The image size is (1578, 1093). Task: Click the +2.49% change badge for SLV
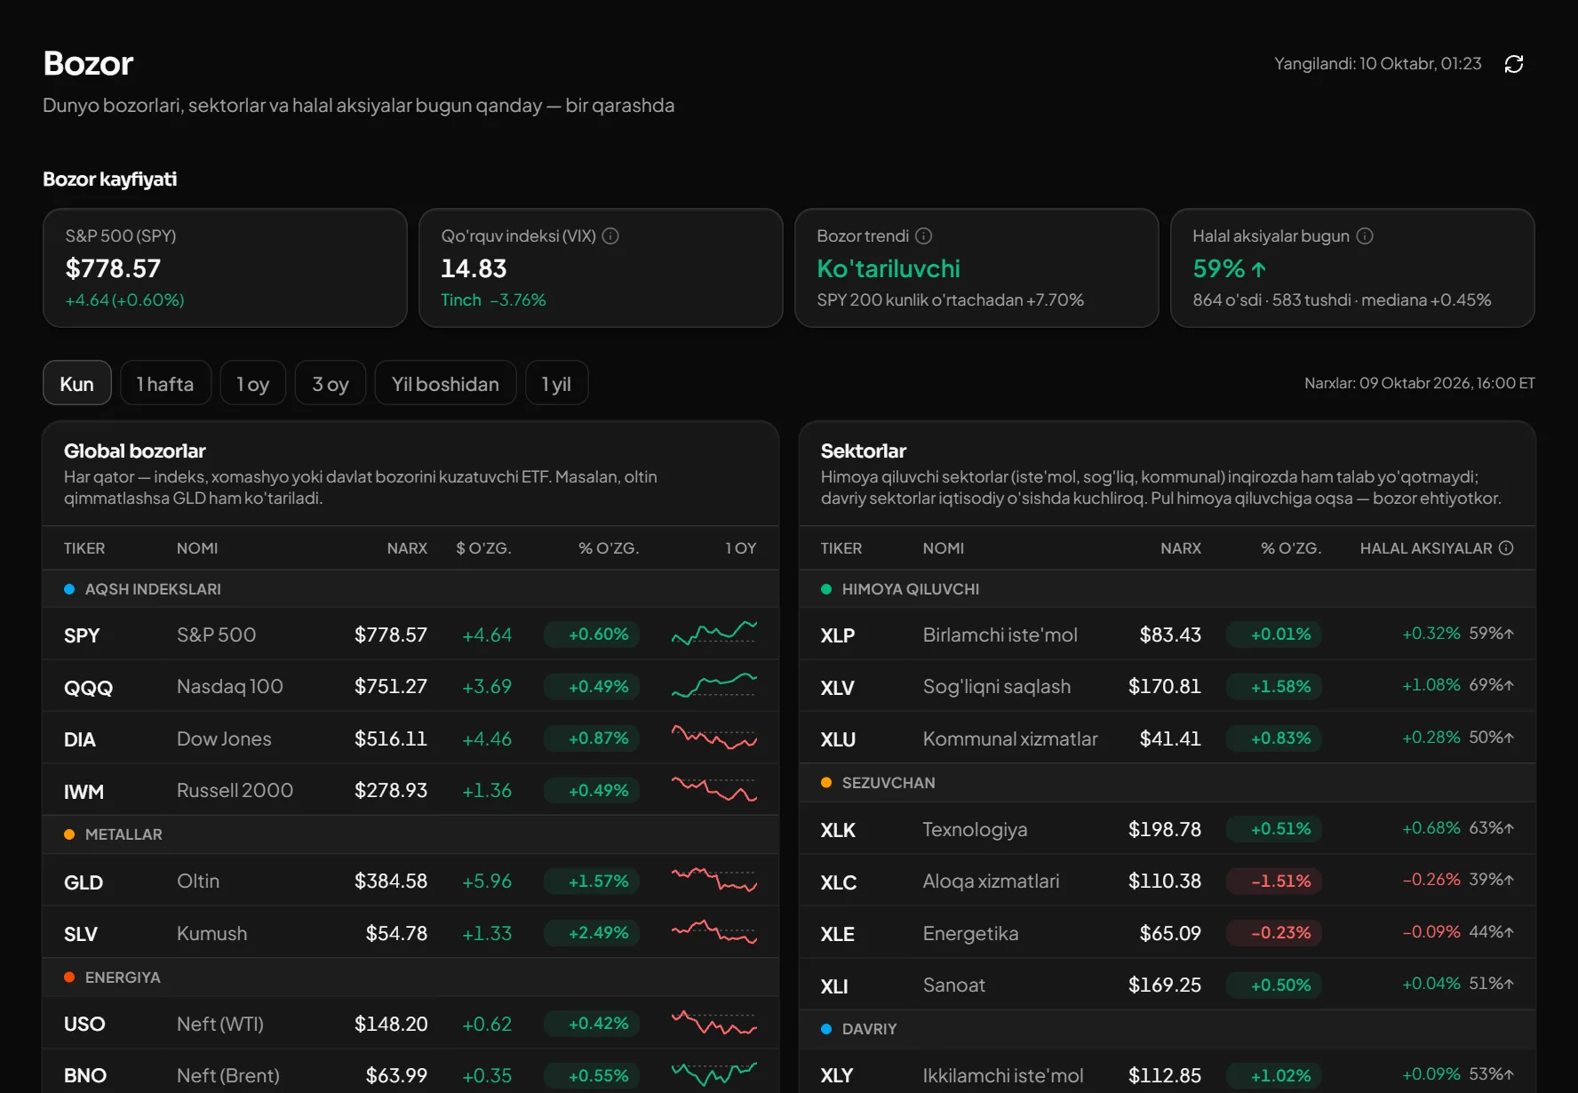[592, 933]
